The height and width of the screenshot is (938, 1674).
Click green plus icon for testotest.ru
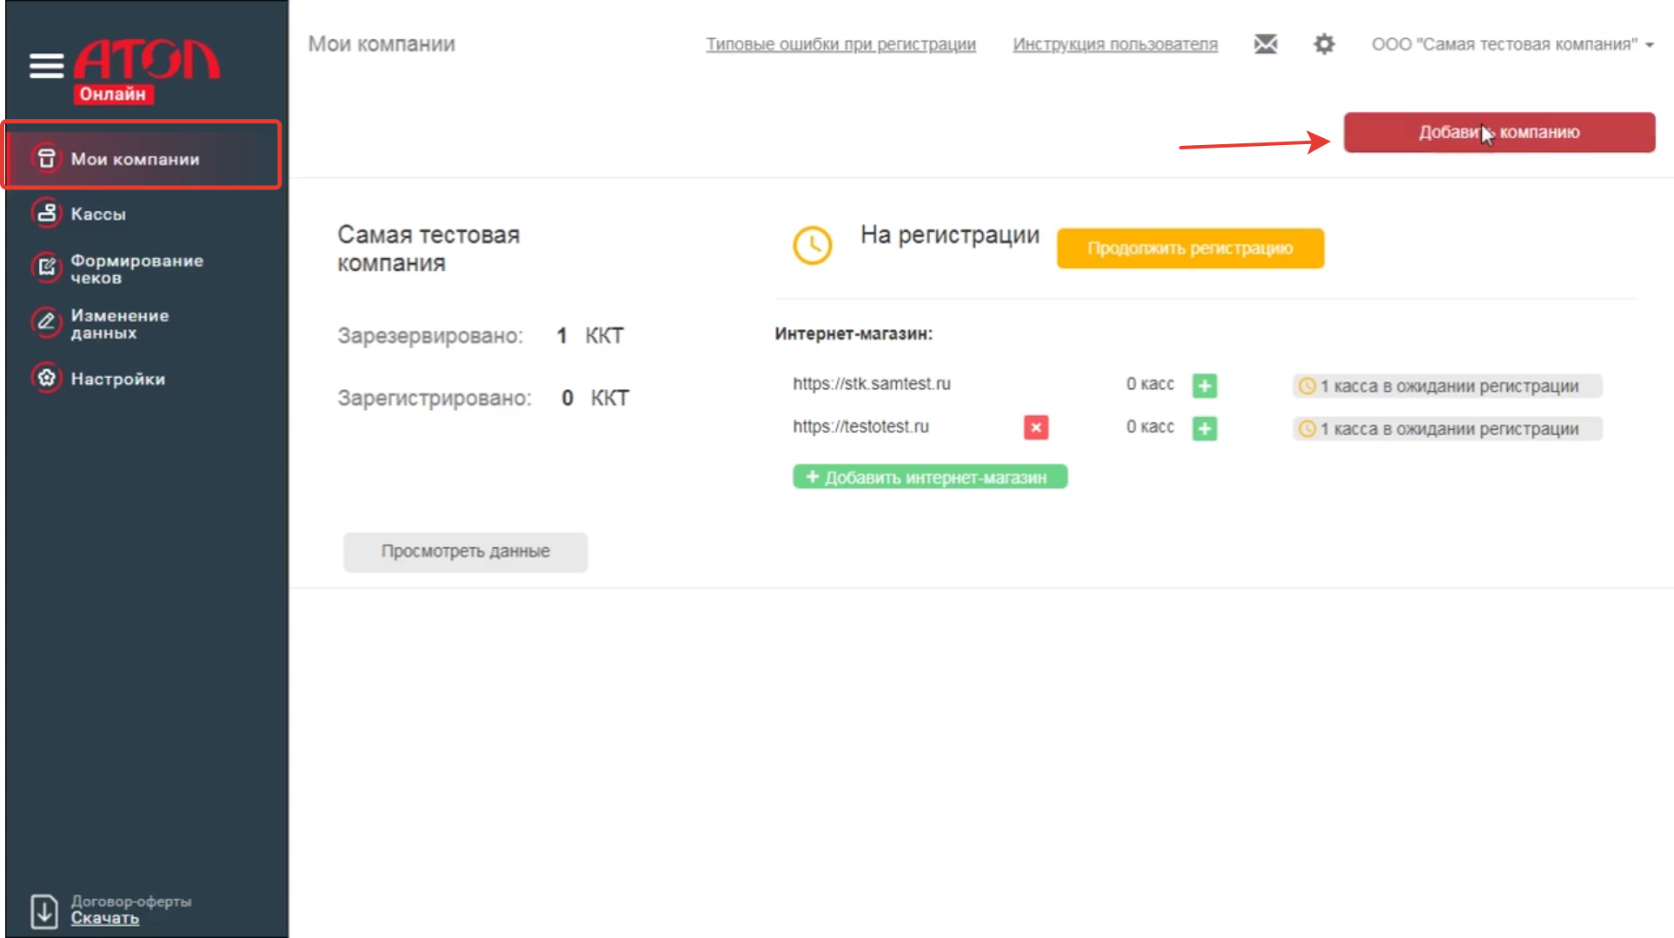(1205, 428)
